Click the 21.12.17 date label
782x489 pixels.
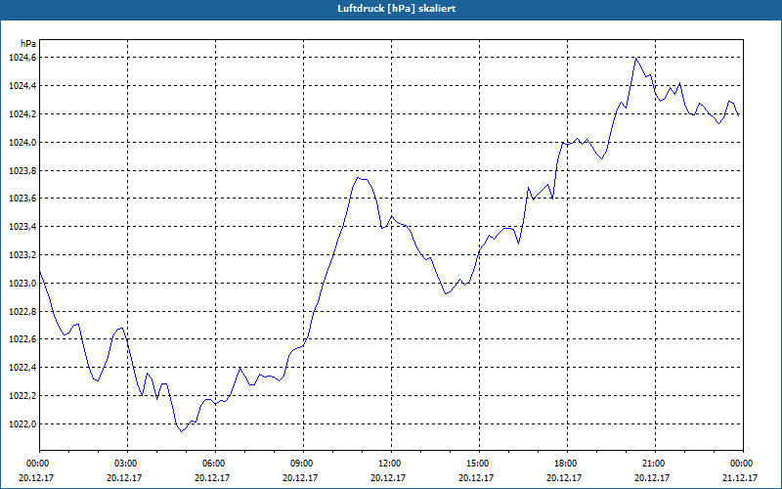[740, 477]
